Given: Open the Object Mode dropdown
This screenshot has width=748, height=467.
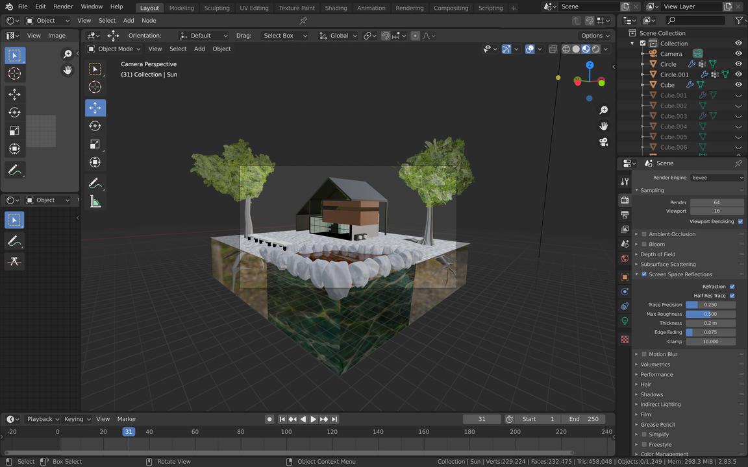Looking at the screenshot, I should click(x=114, y=49).
